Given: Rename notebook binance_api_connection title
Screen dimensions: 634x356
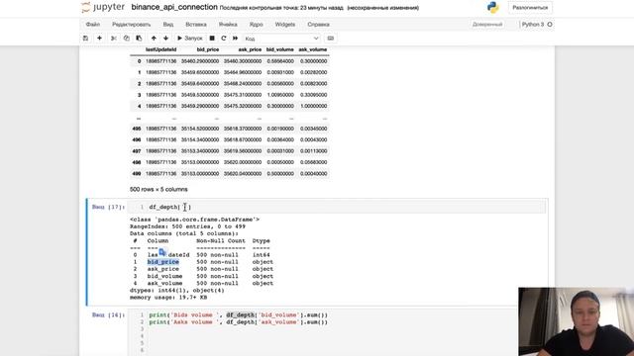Looking at the screenshot, I should (174, 7).
